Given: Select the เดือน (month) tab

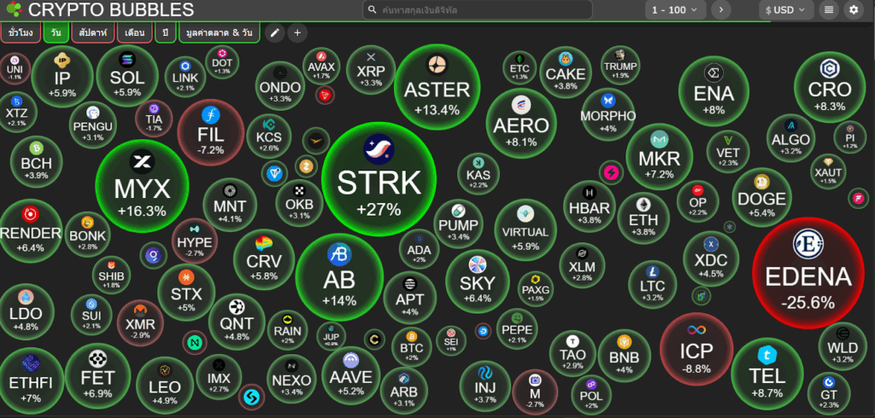Looking at the screenshot, I should 134,32.
